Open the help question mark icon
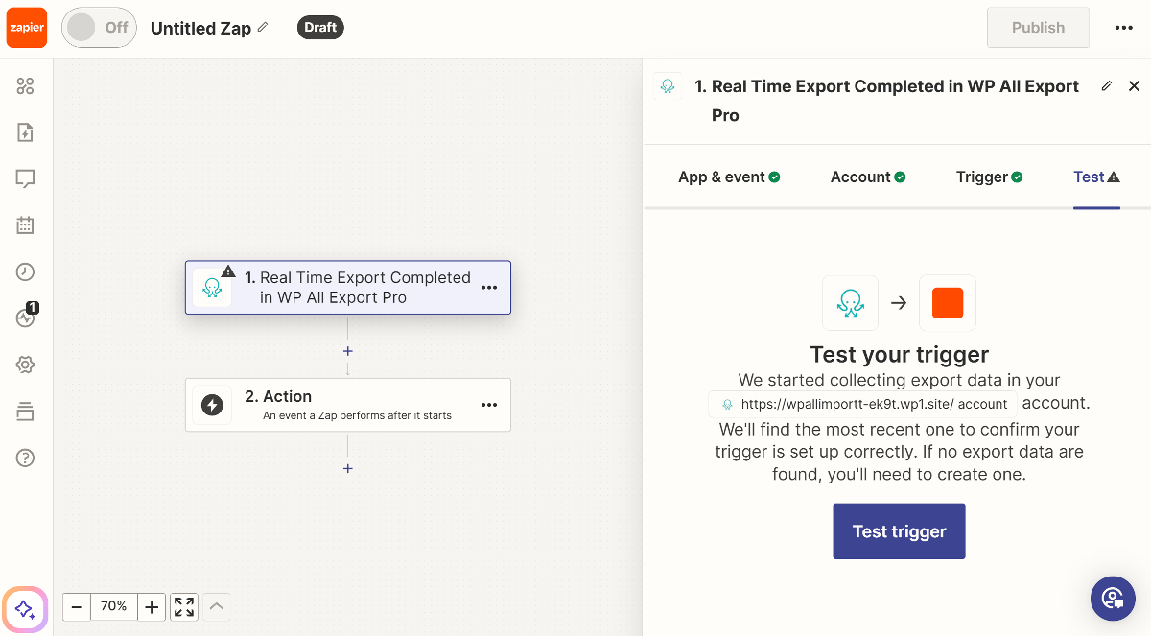The image size is (1151, 636). point(26,458)
